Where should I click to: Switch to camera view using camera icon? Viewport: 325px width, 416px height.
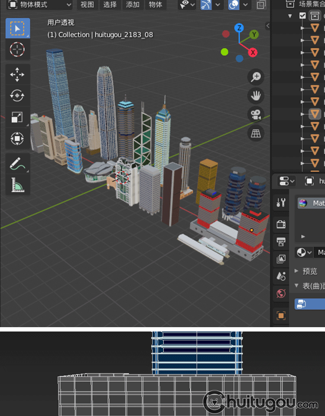[256, 114]
